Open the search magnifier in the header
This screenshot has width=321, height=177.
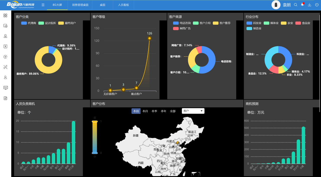pyautogui.click(x=296, y=5)
